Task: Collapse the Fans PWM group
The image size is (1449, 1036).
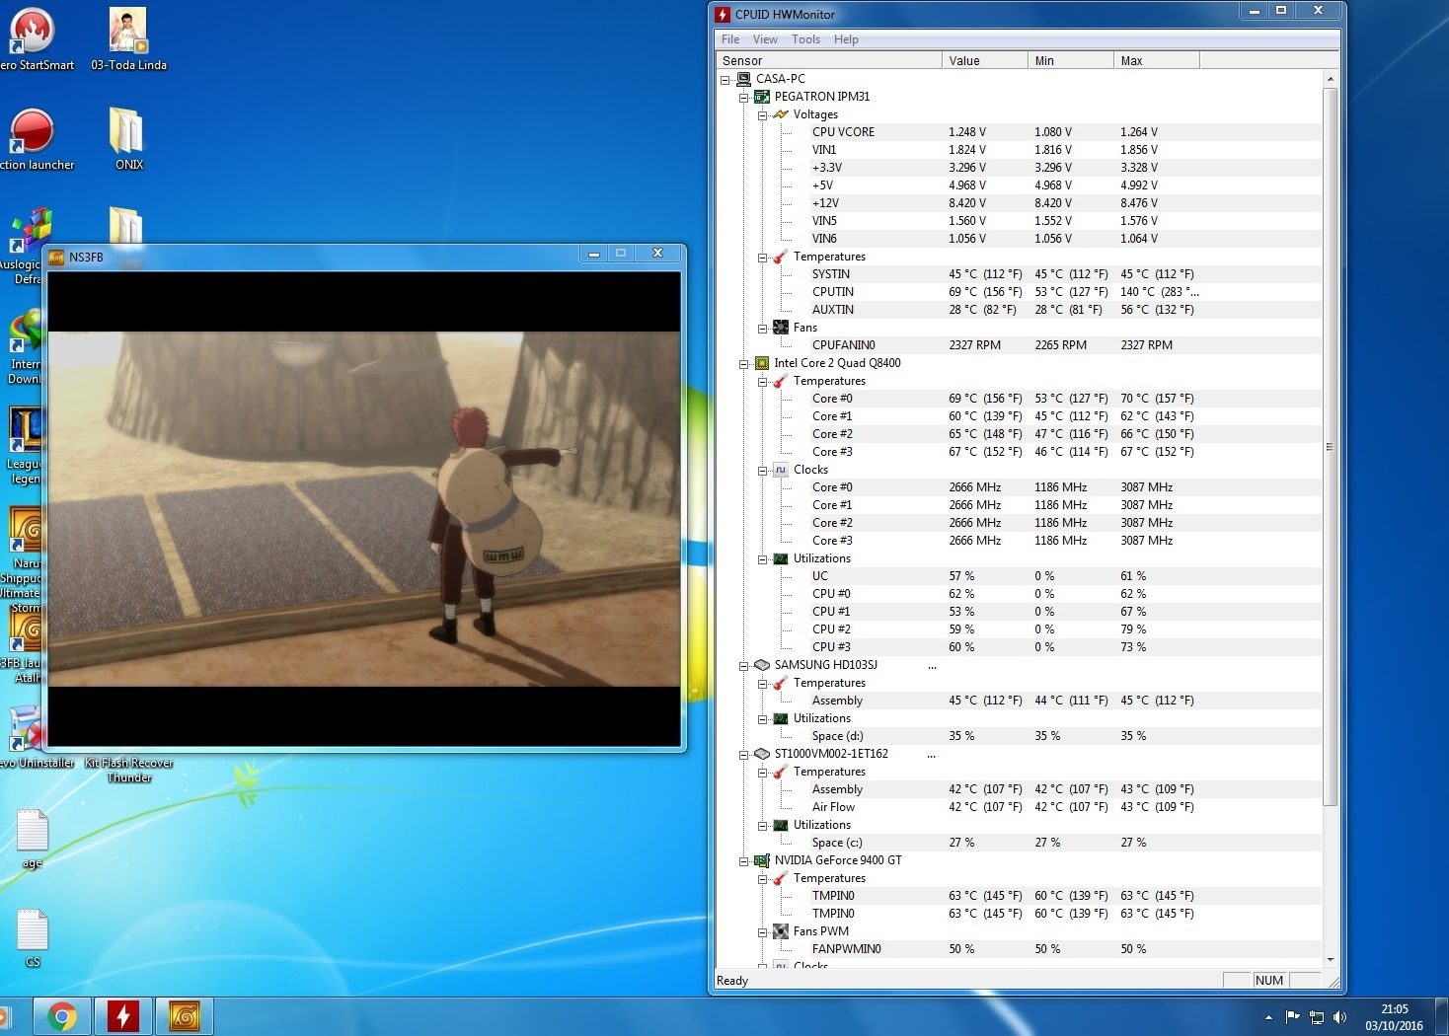Action: point(762,932)
